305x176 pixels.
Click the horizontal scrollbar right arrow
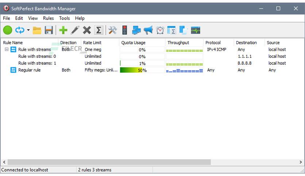(301, 162)
